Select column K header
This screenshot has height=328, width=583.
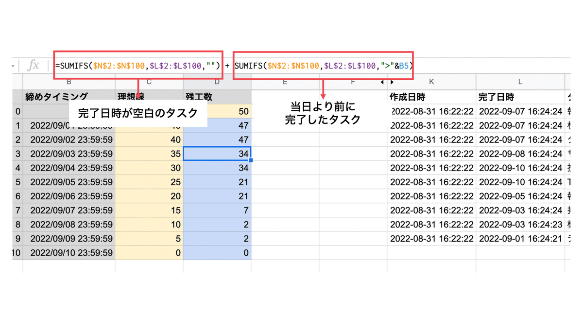click(431, 82)
